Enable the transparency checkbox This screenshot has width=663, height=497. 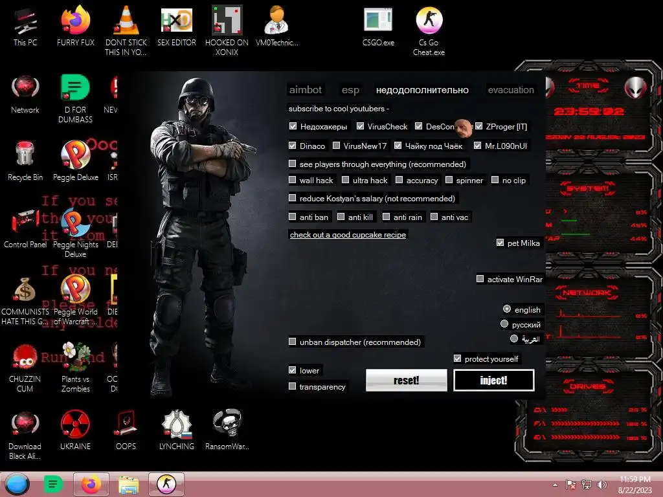click(292, 386)
